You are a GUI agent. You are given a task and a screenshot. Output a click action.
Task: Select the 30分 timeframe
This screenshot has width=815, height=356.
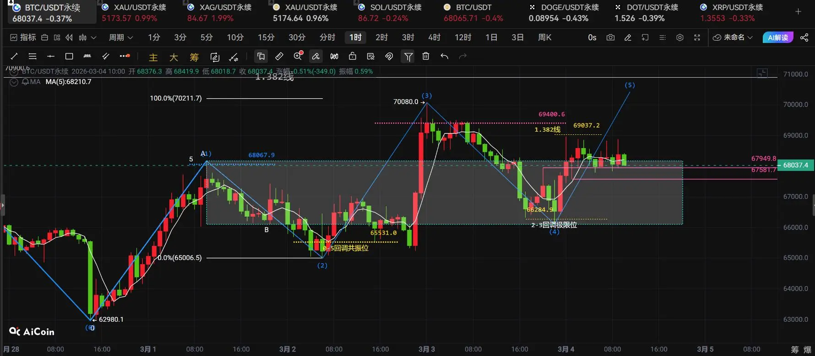(297, 37)
